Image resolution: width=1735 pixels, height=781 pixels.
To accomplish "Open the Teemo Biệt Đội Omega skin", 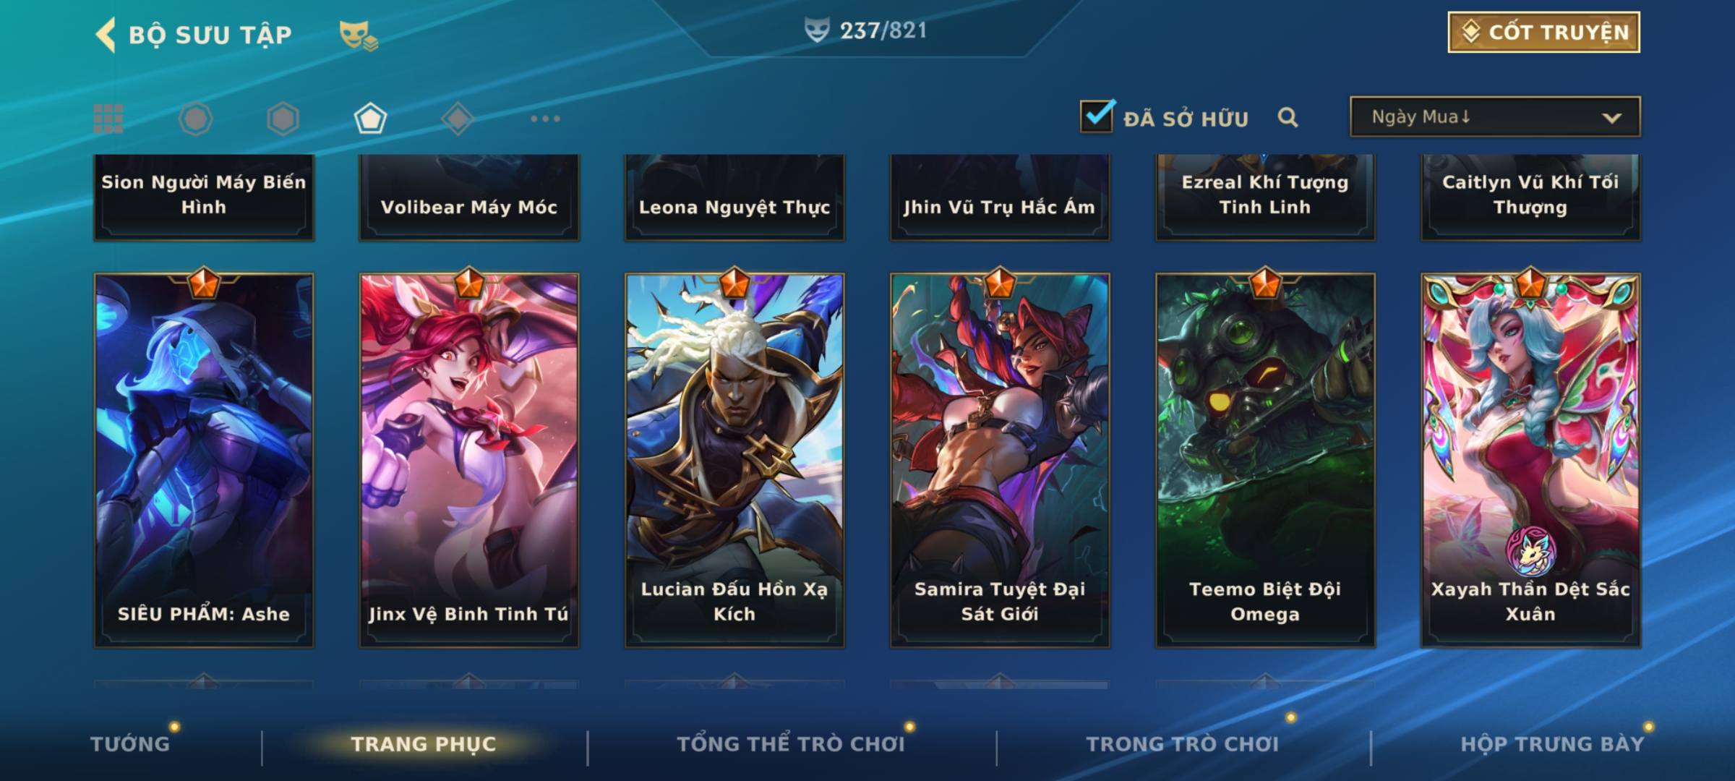I will point(1265,460).
